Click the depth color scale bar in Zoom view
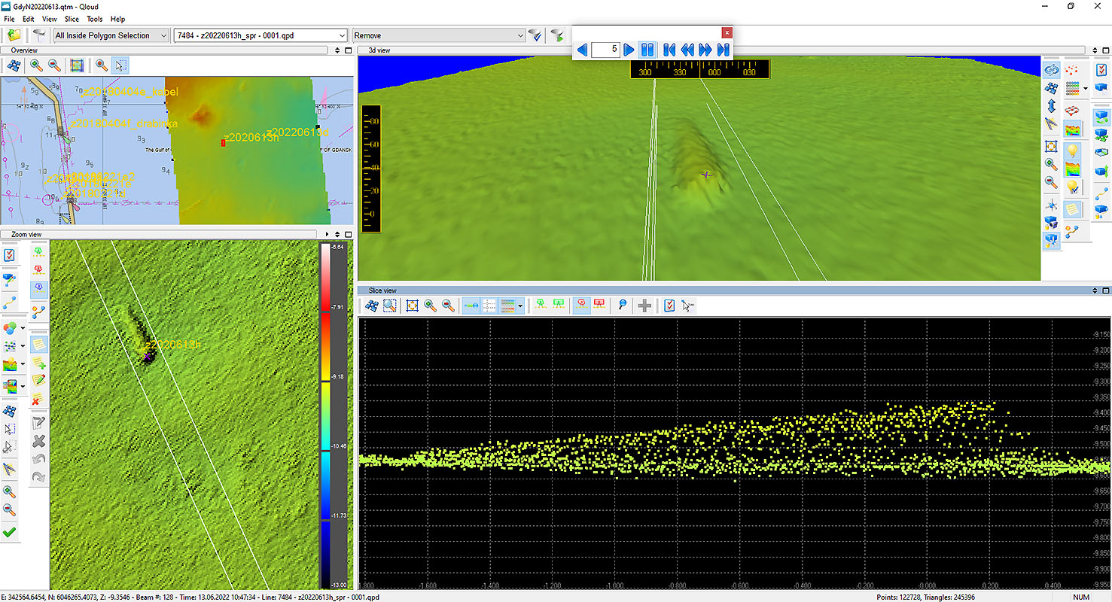1112x602 pixels. click(325, 414)
